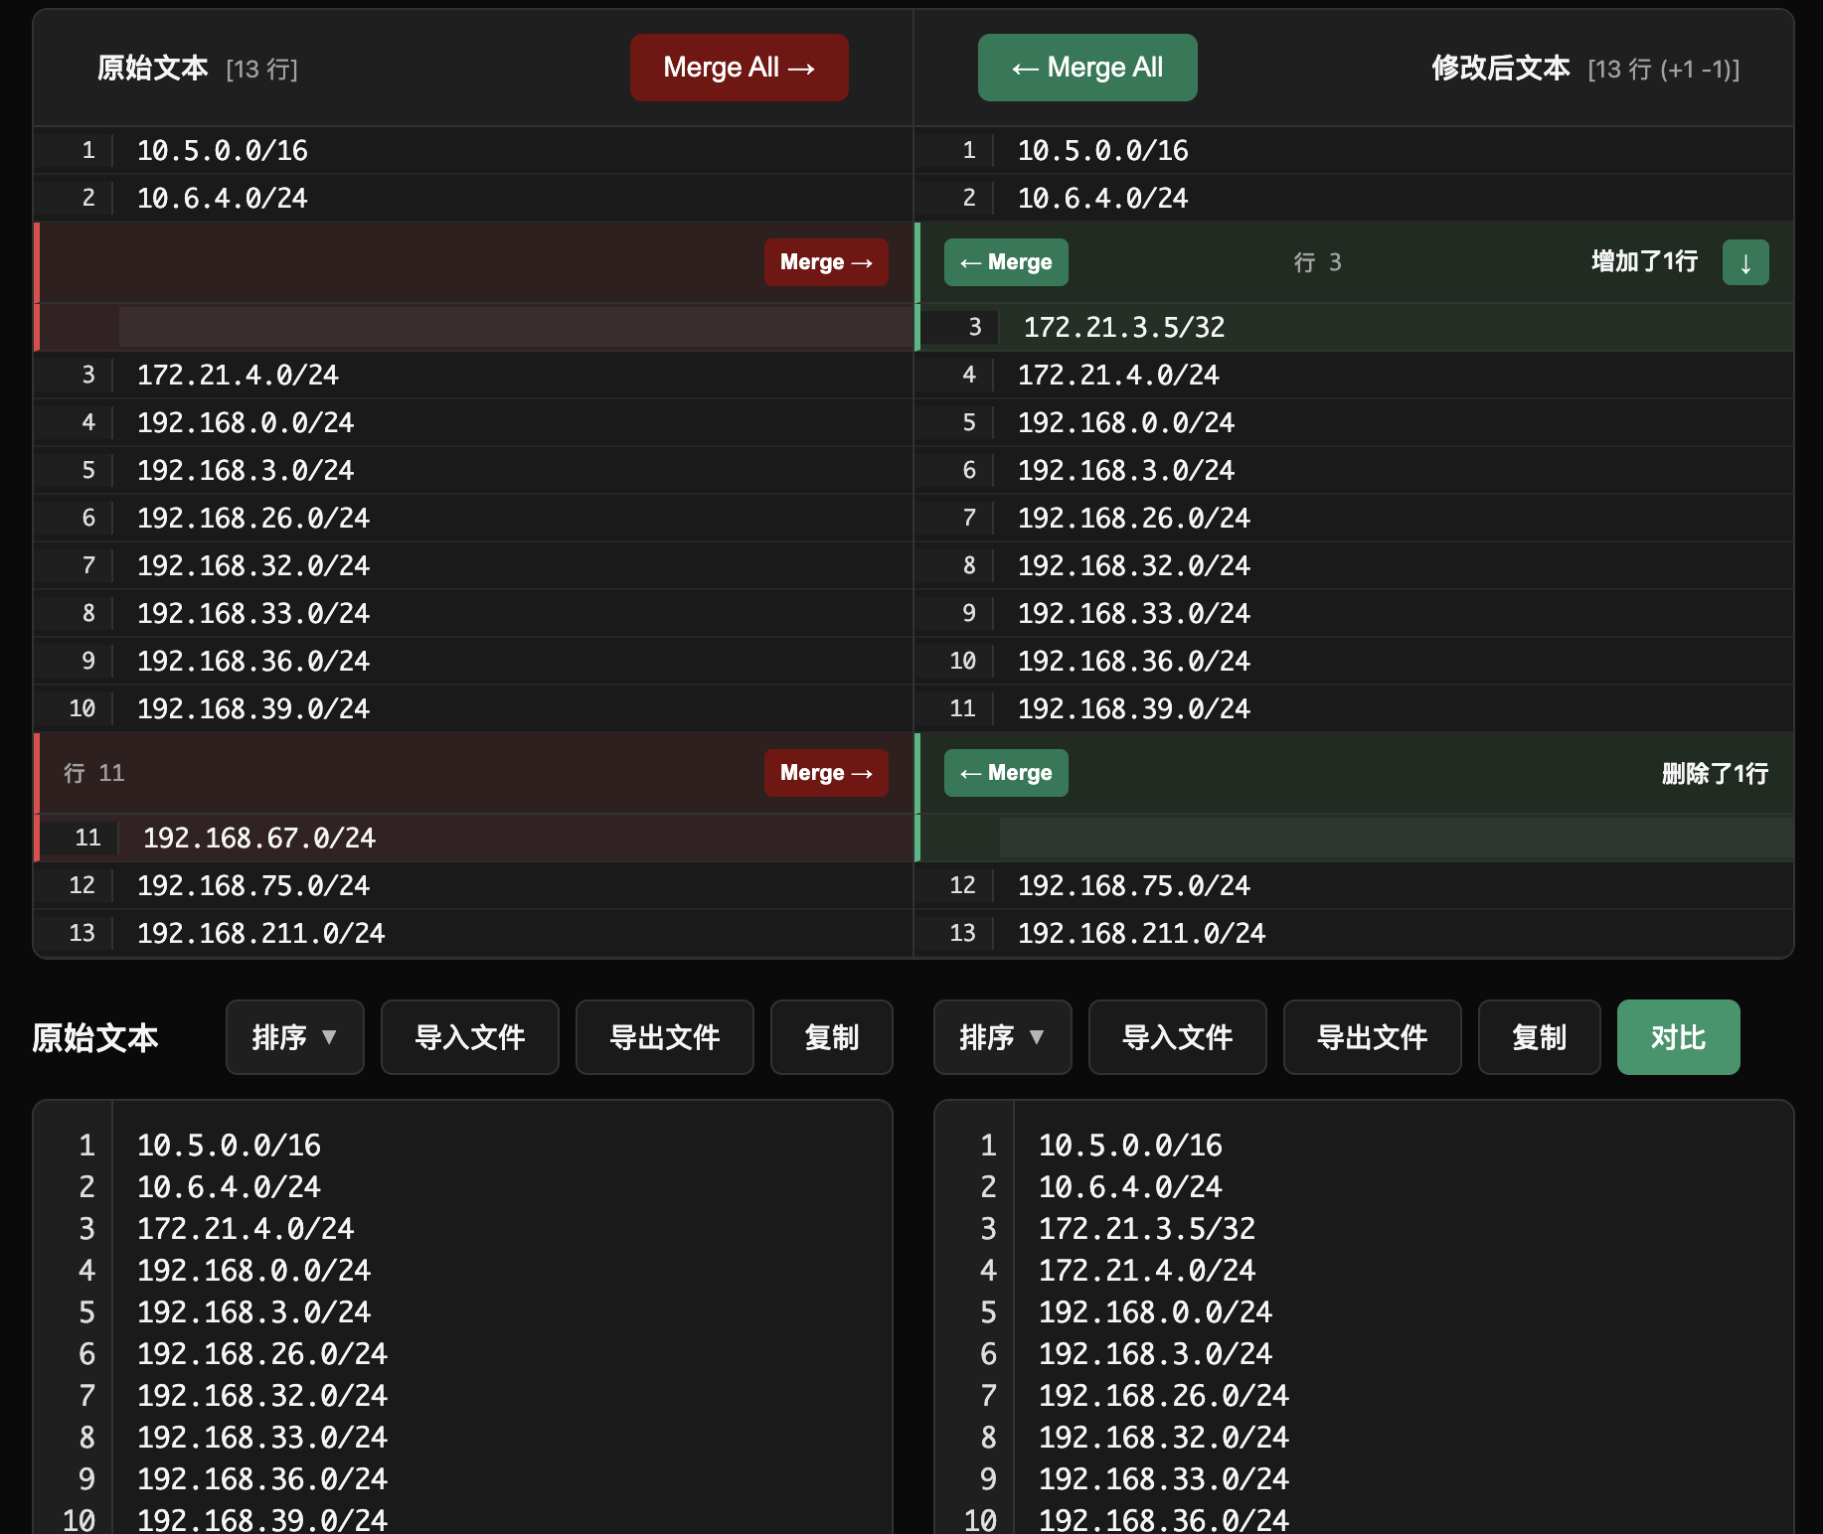The height and width of the screenshot is (1534, 1823).
Task: Select 192.168.75.0/24 in left diff pane
Action: 253,885
